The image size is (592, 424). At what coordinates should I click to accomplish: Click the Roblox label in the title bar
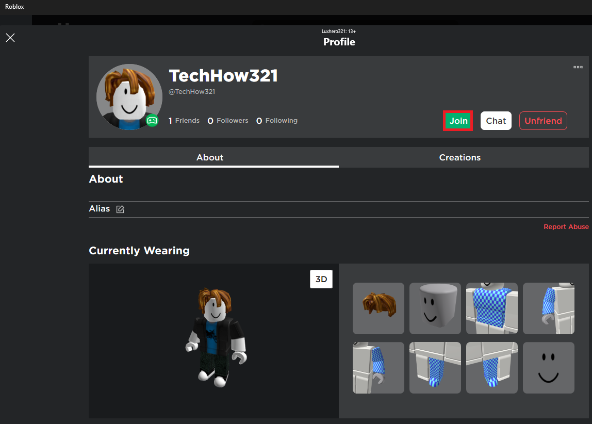click(x=14, y=7)
